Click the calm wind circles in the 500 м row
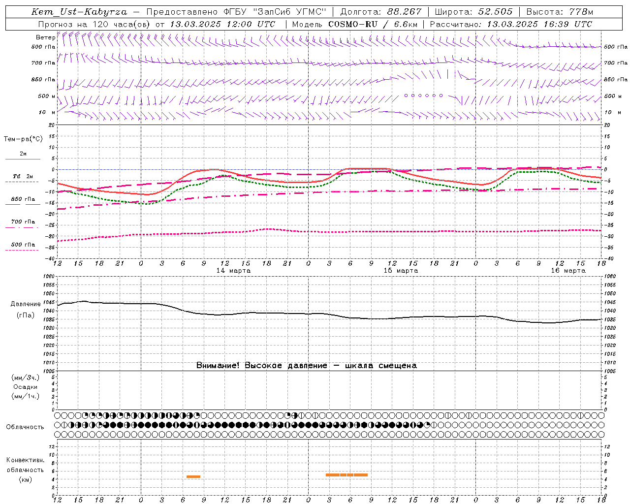Image resolution: width=630 pixels, height=504 pixels. pos(423,95)
